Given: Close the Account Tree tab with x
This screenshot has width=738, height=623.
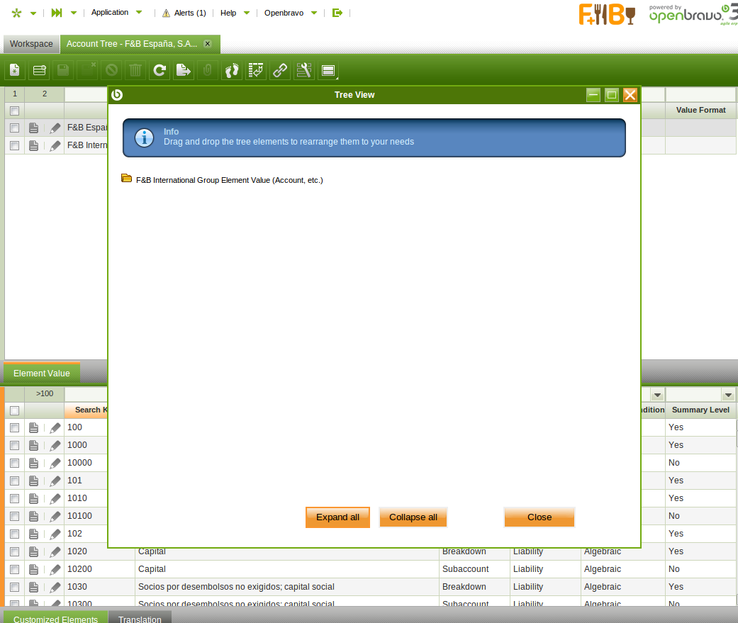Looking at the screenshot, I should [x=208, y=44].
